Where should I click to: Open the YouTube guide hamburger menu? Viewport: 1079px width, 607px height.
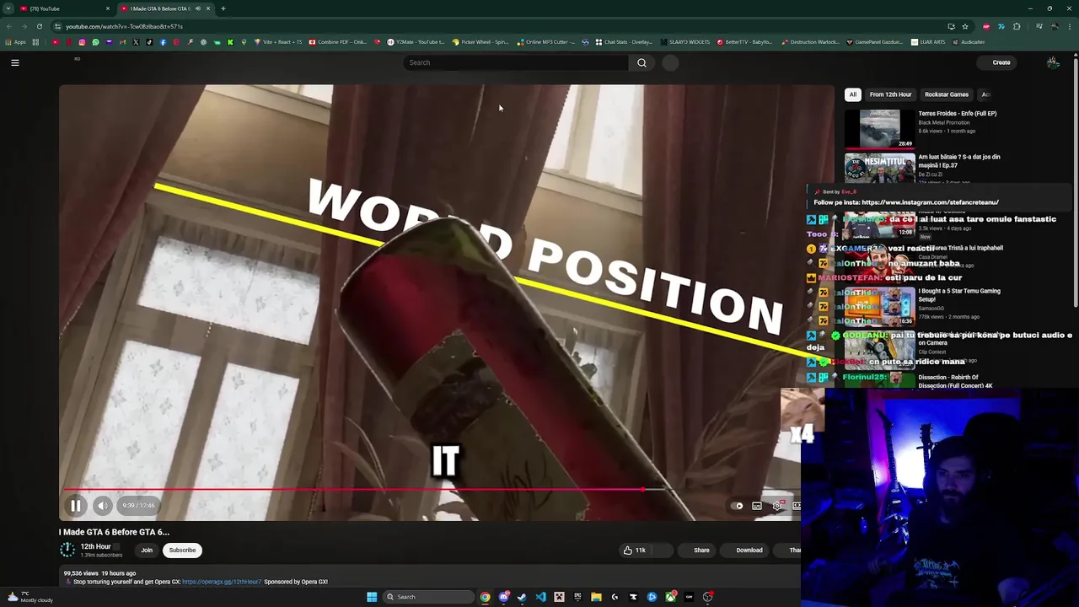click(x=15, y=62)
